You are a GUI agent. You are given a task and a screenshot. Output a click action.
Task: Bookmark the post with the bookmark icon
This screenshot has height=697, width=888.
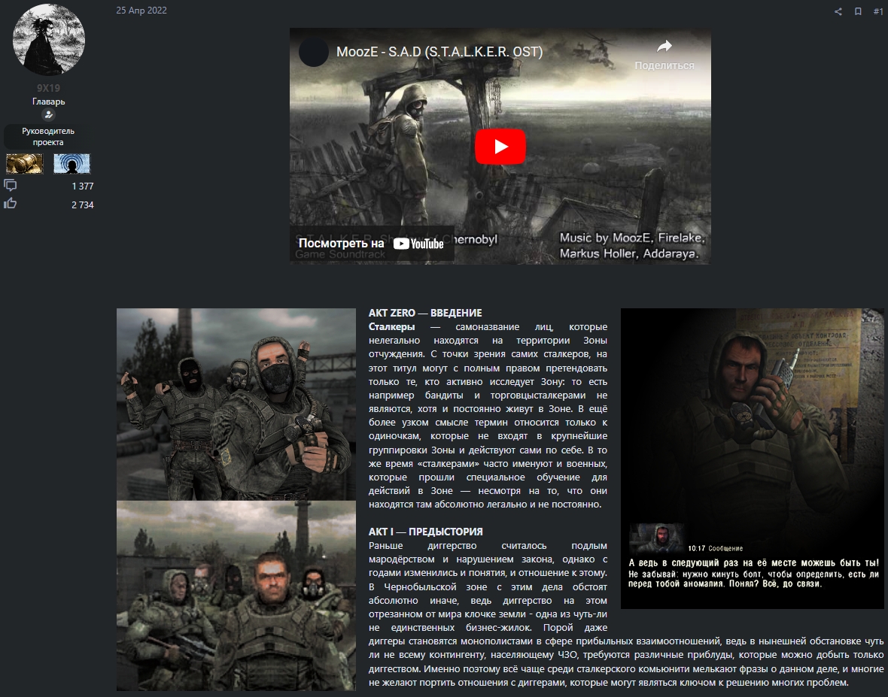click(x=858, y=11)
